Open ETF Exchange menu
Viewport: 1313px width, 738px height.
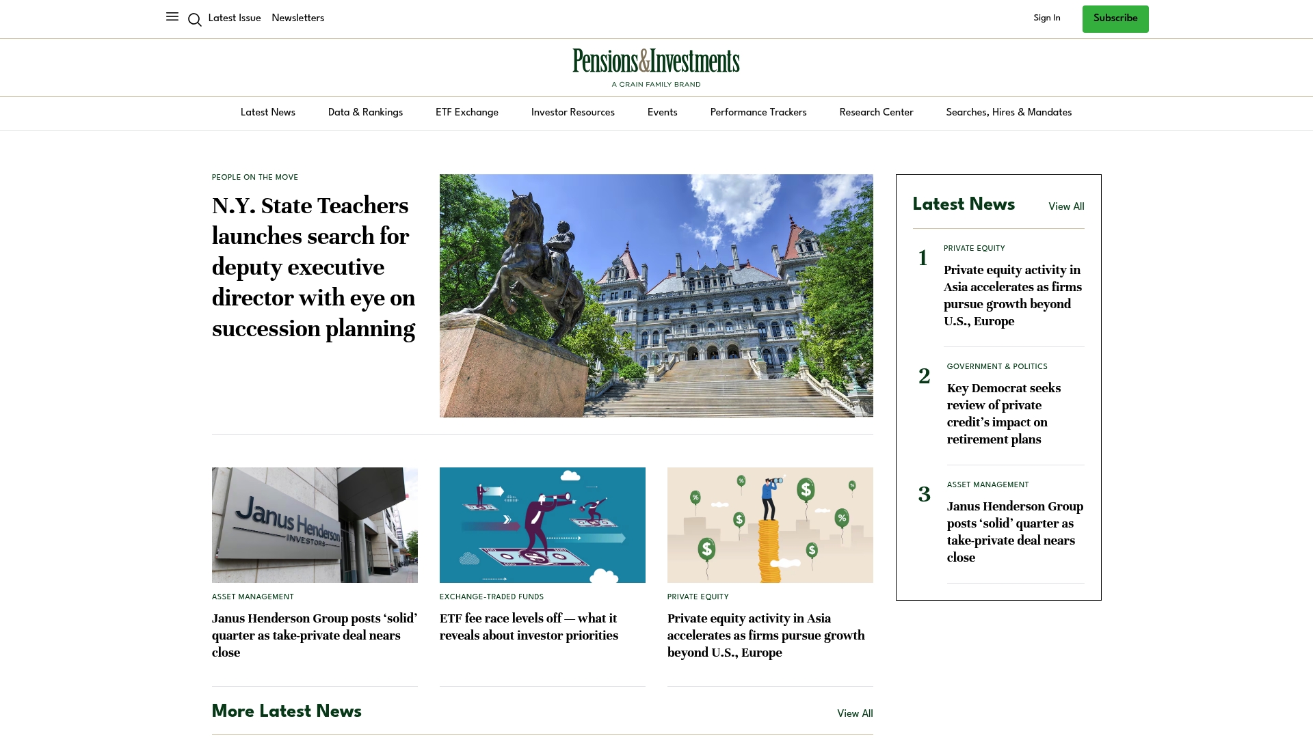(467, 113)
